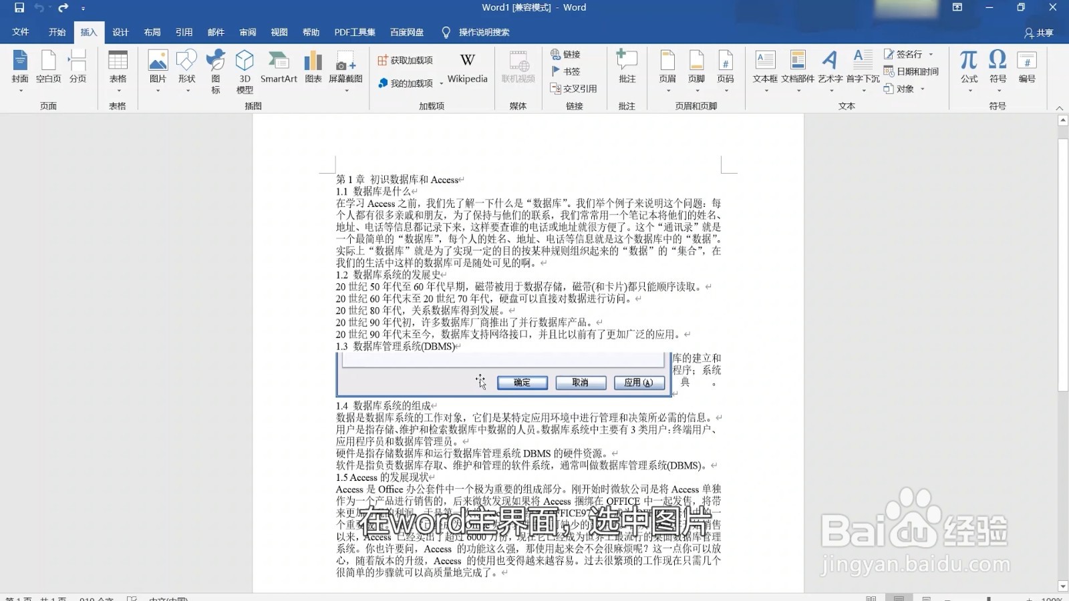Image resolution: width=1069 pixels, height=601 pixels.
Task: Insert a Symbol (符号)
Action: [x=998, y=71]
